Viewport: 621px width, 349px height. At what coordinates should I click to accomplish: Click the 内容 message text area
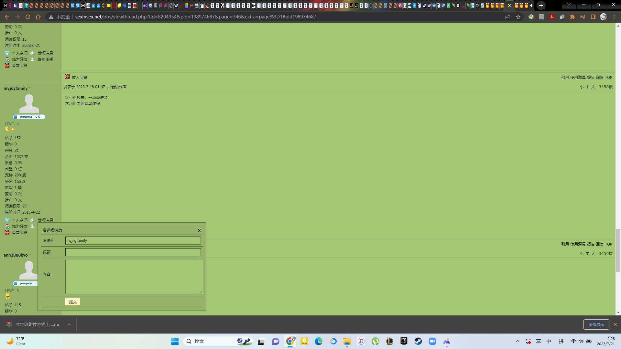coord(134,277)
